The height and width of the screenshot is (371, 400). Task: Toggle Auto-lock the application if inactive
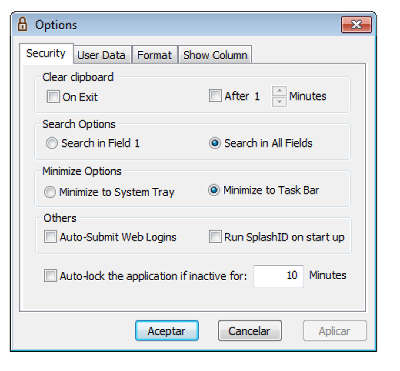tap(51, 276)
